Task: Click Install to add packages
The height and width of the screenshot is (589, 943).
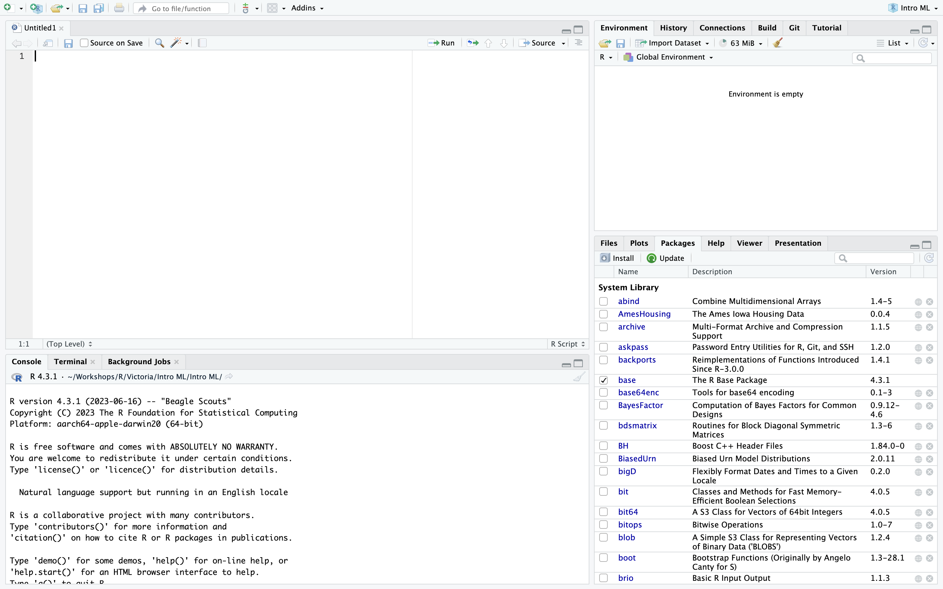Action: [x=617, y=258]
